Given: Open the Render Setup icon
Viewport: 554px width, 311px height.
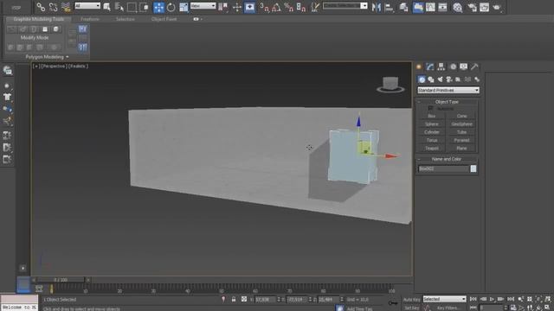Looking at the screenshot, I should coord(472,7).
